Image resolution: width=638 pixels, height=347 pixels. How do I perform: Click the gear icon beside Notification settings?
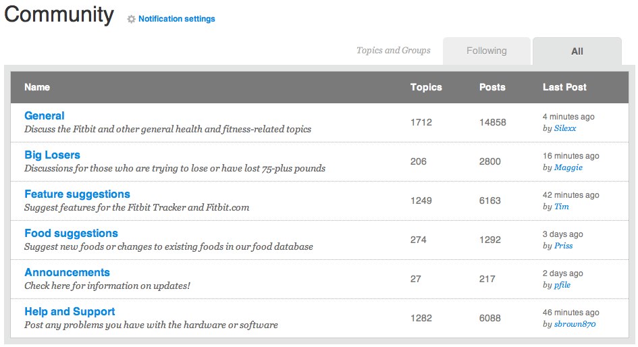point(131,19)
